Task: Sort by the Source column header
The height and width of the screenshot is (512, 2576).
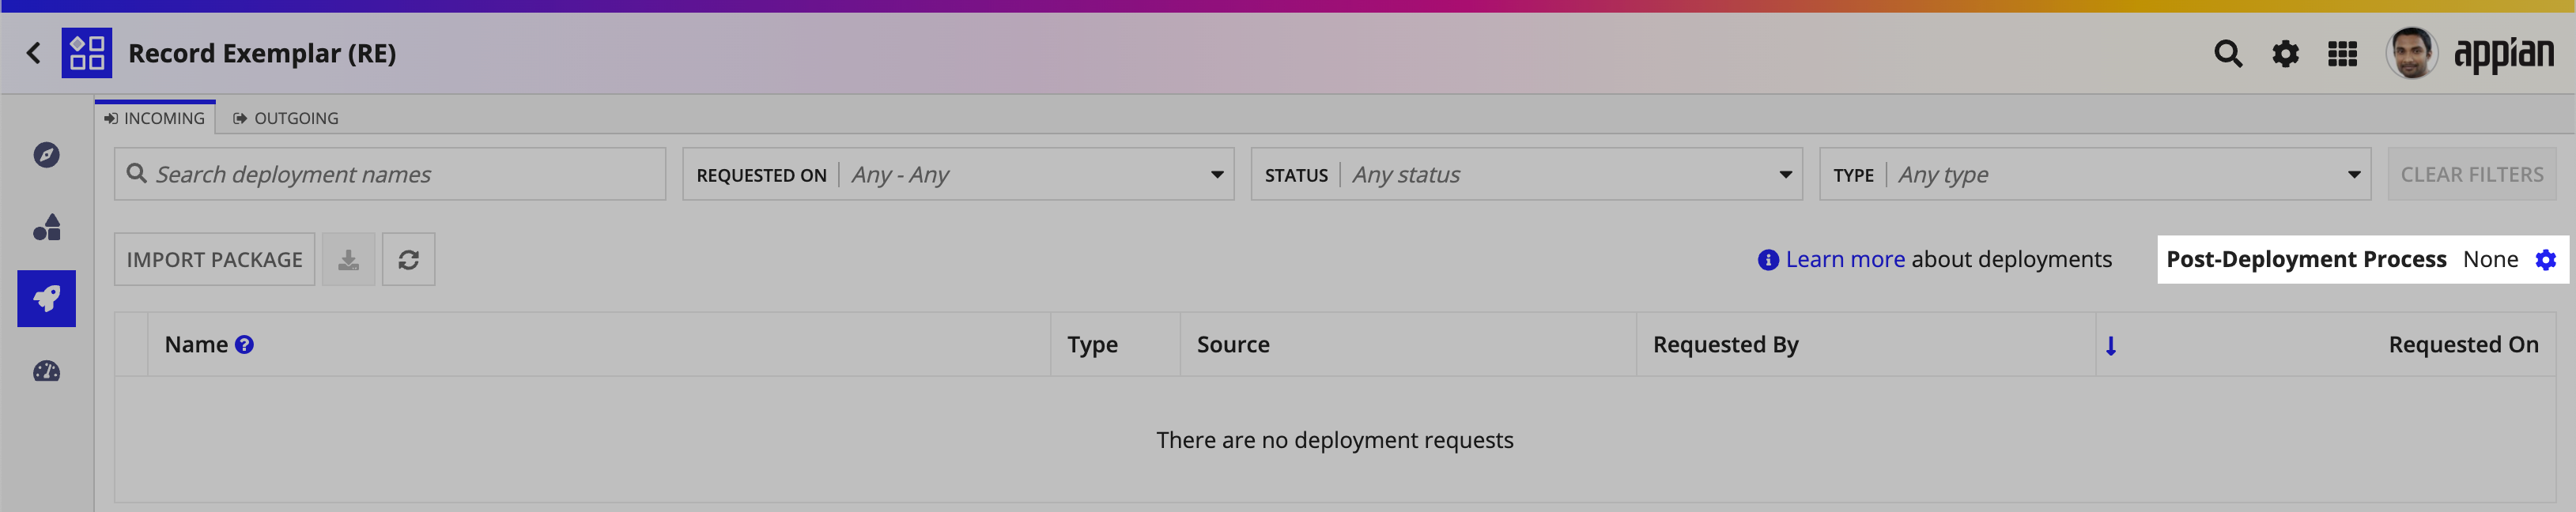Action: pos(1233,344)
